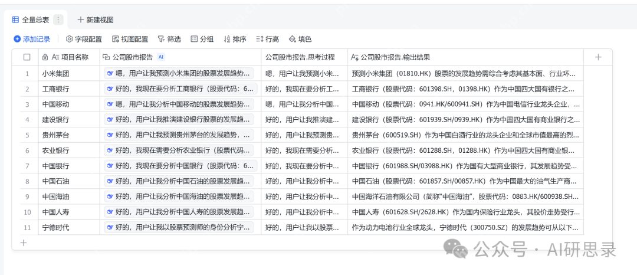The width and height of the screenshot is (637, 275).
Task: Select the 思考过程 cell for 中国银行
Action: click(x=304, y=166)
